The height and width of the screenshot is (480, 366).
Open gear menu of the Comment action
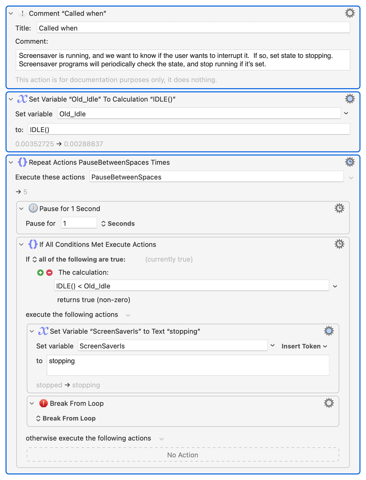pos(350,13)
